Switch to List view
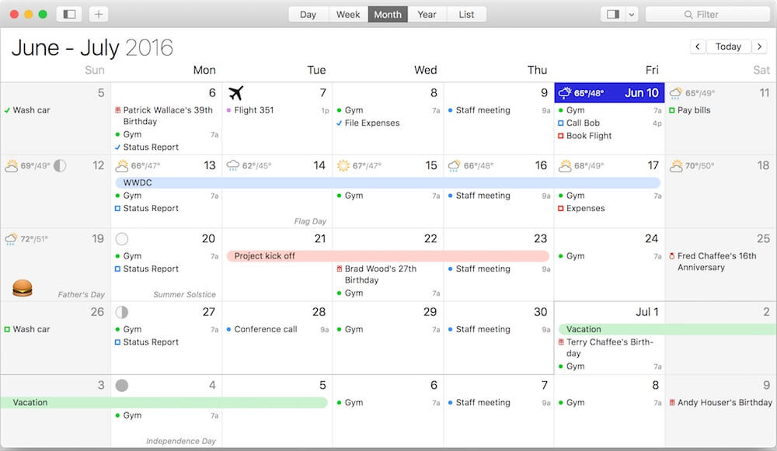777x451 pixels. tap(465, 14)
